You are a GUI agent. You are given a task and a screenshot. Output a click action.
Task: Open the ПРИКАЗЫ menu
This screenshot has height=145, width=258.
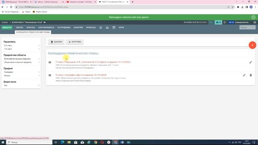(x=91, y=27)
